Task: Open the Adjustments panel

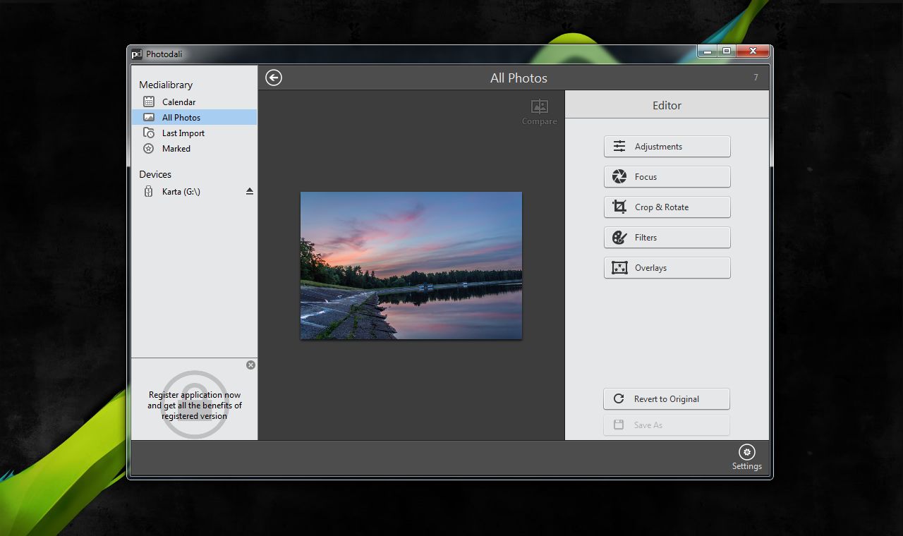Action: point(667,147)
